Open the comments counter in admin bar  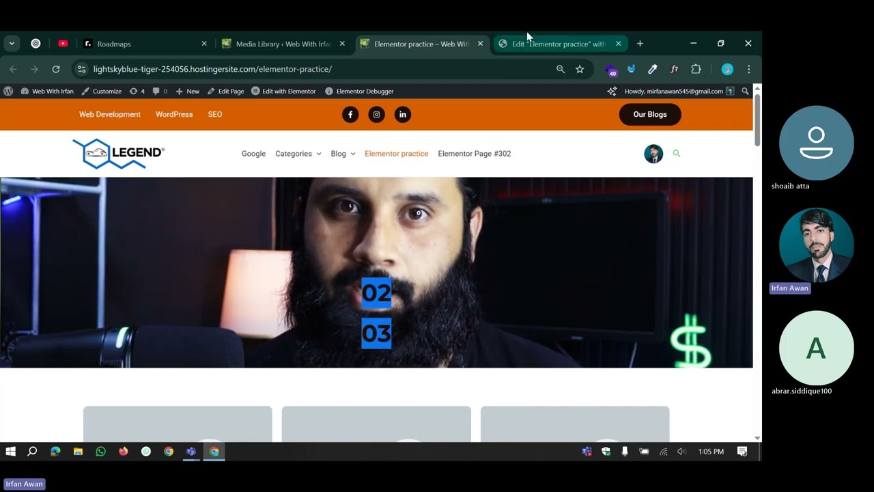(160, 91)
